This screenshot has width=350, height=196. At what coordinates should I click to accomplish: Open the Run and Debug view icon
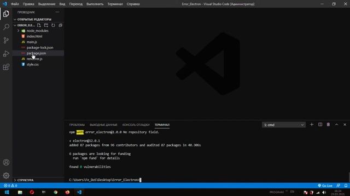click(6, 53)
